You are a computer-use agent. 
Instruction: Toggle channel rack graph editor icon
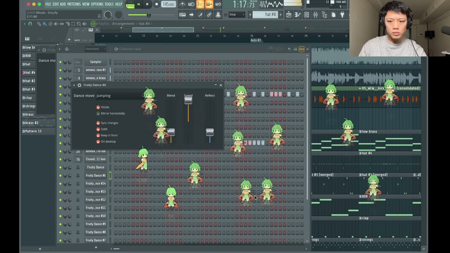296,49
